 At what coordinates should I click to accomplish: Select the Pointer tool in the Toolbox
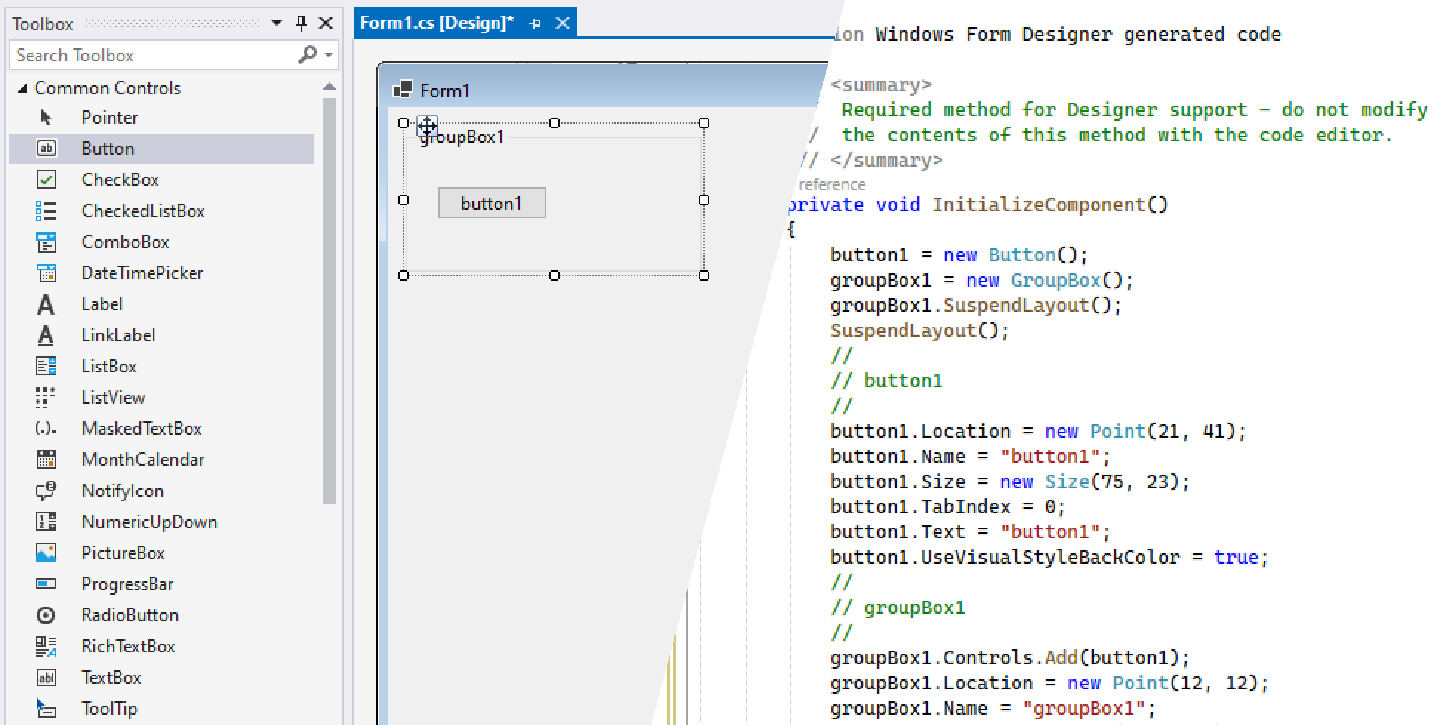coord(110,117)
